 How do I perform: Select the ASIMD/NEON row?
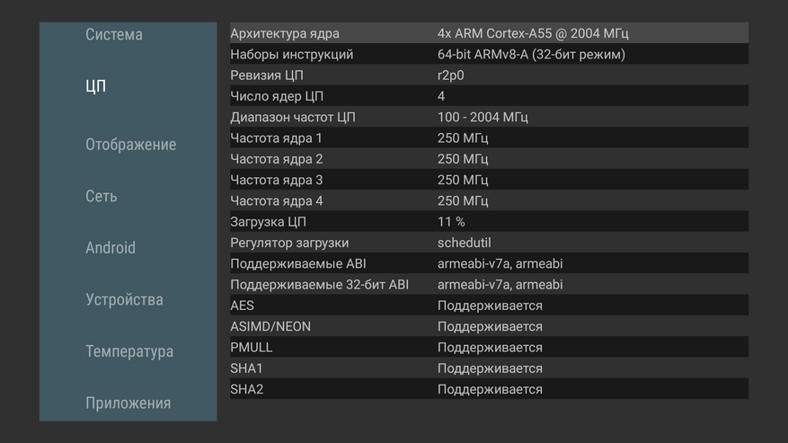point(489,326)
